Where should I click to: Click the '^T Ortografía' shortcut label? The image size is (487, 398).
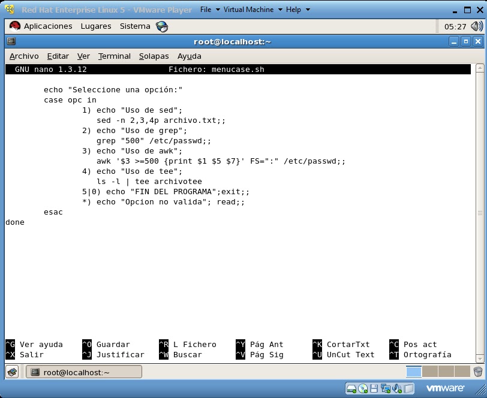click(420, 354)
